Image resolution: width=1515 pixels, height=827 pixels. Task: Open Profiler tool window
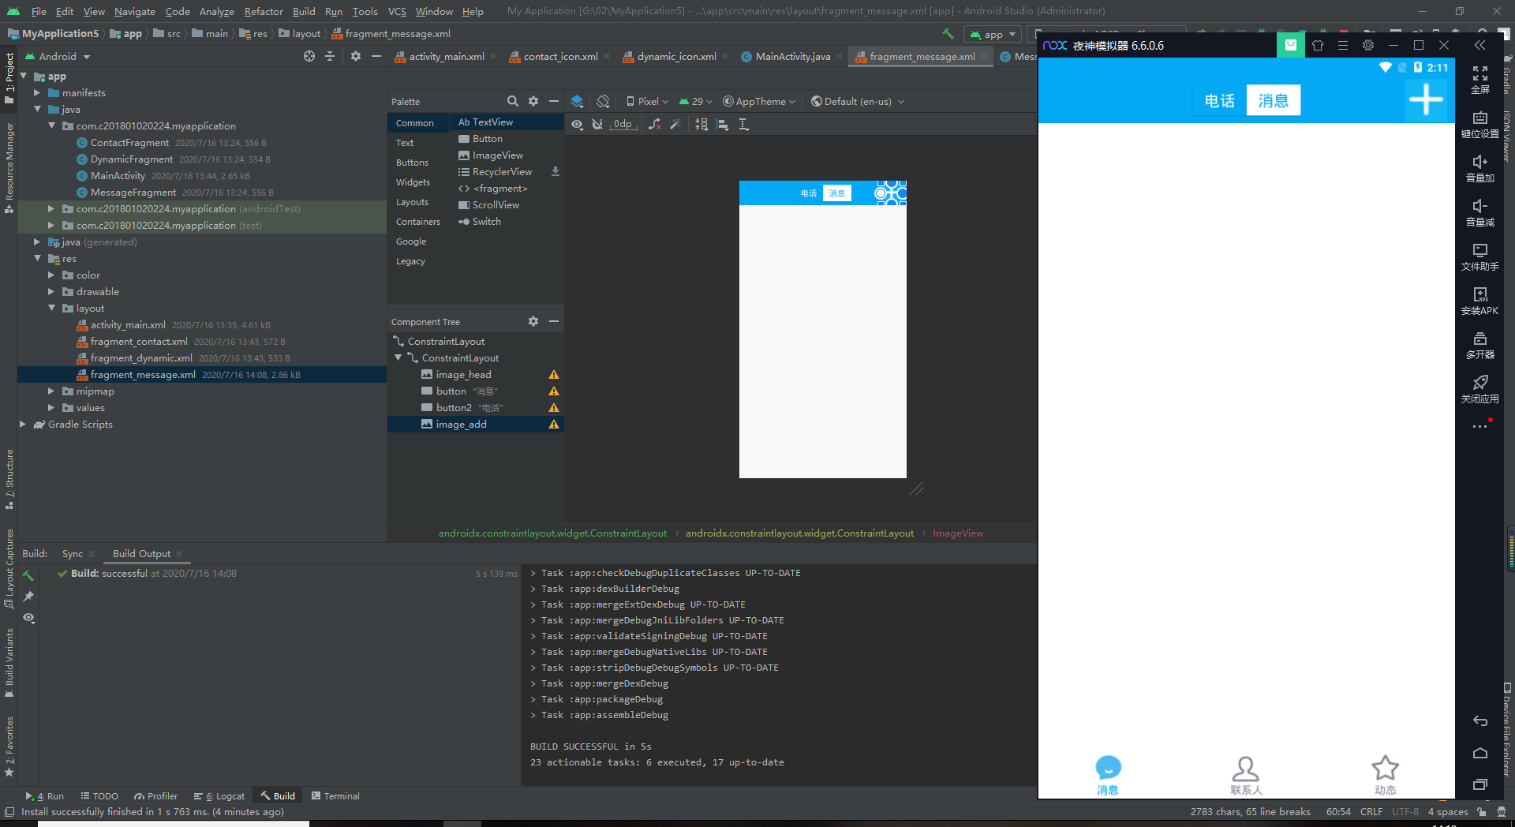click(x=155, y=795)
